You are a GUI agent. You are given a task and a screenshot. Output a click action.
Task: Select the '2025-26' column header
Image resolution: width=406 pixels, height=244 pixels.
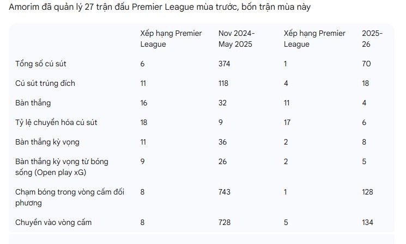(372, 39)
